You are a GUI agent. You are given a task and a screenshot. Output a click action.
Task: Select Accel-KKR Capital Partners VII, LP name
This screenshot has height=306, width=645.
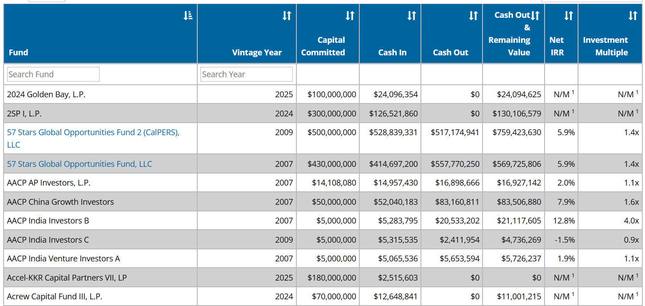(x=67, y=277)
